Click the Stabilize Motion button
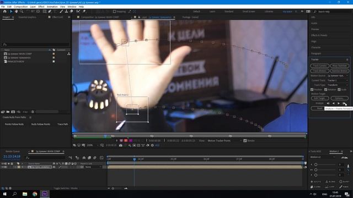 tap(340, 71)
